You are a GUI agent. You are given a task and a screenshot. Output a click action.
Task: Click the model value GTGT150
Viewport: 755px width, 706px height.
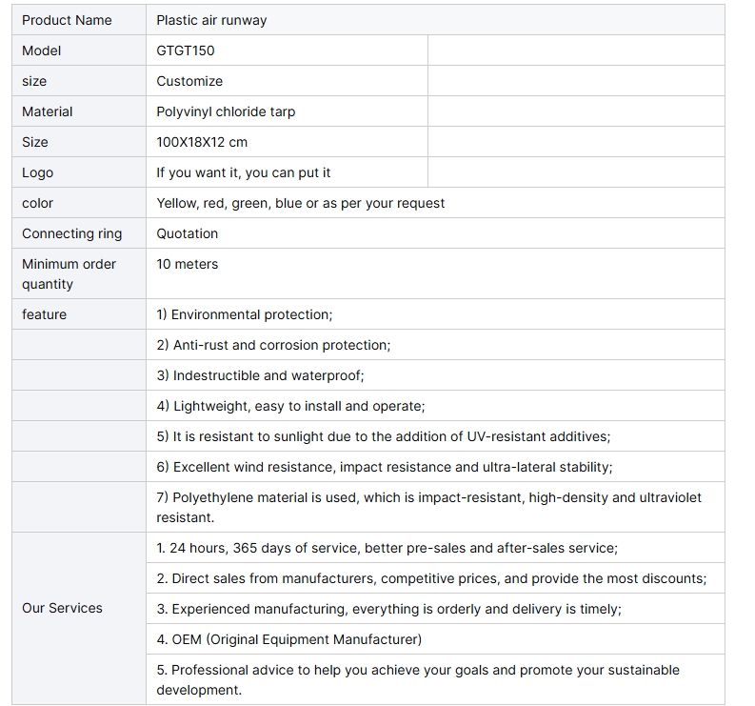click(x=186, y=50)
